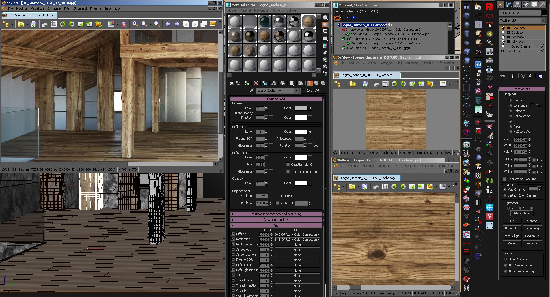Click the red X reset material icon
This screenshot has height=297, width=550.
tap(256, 83)
